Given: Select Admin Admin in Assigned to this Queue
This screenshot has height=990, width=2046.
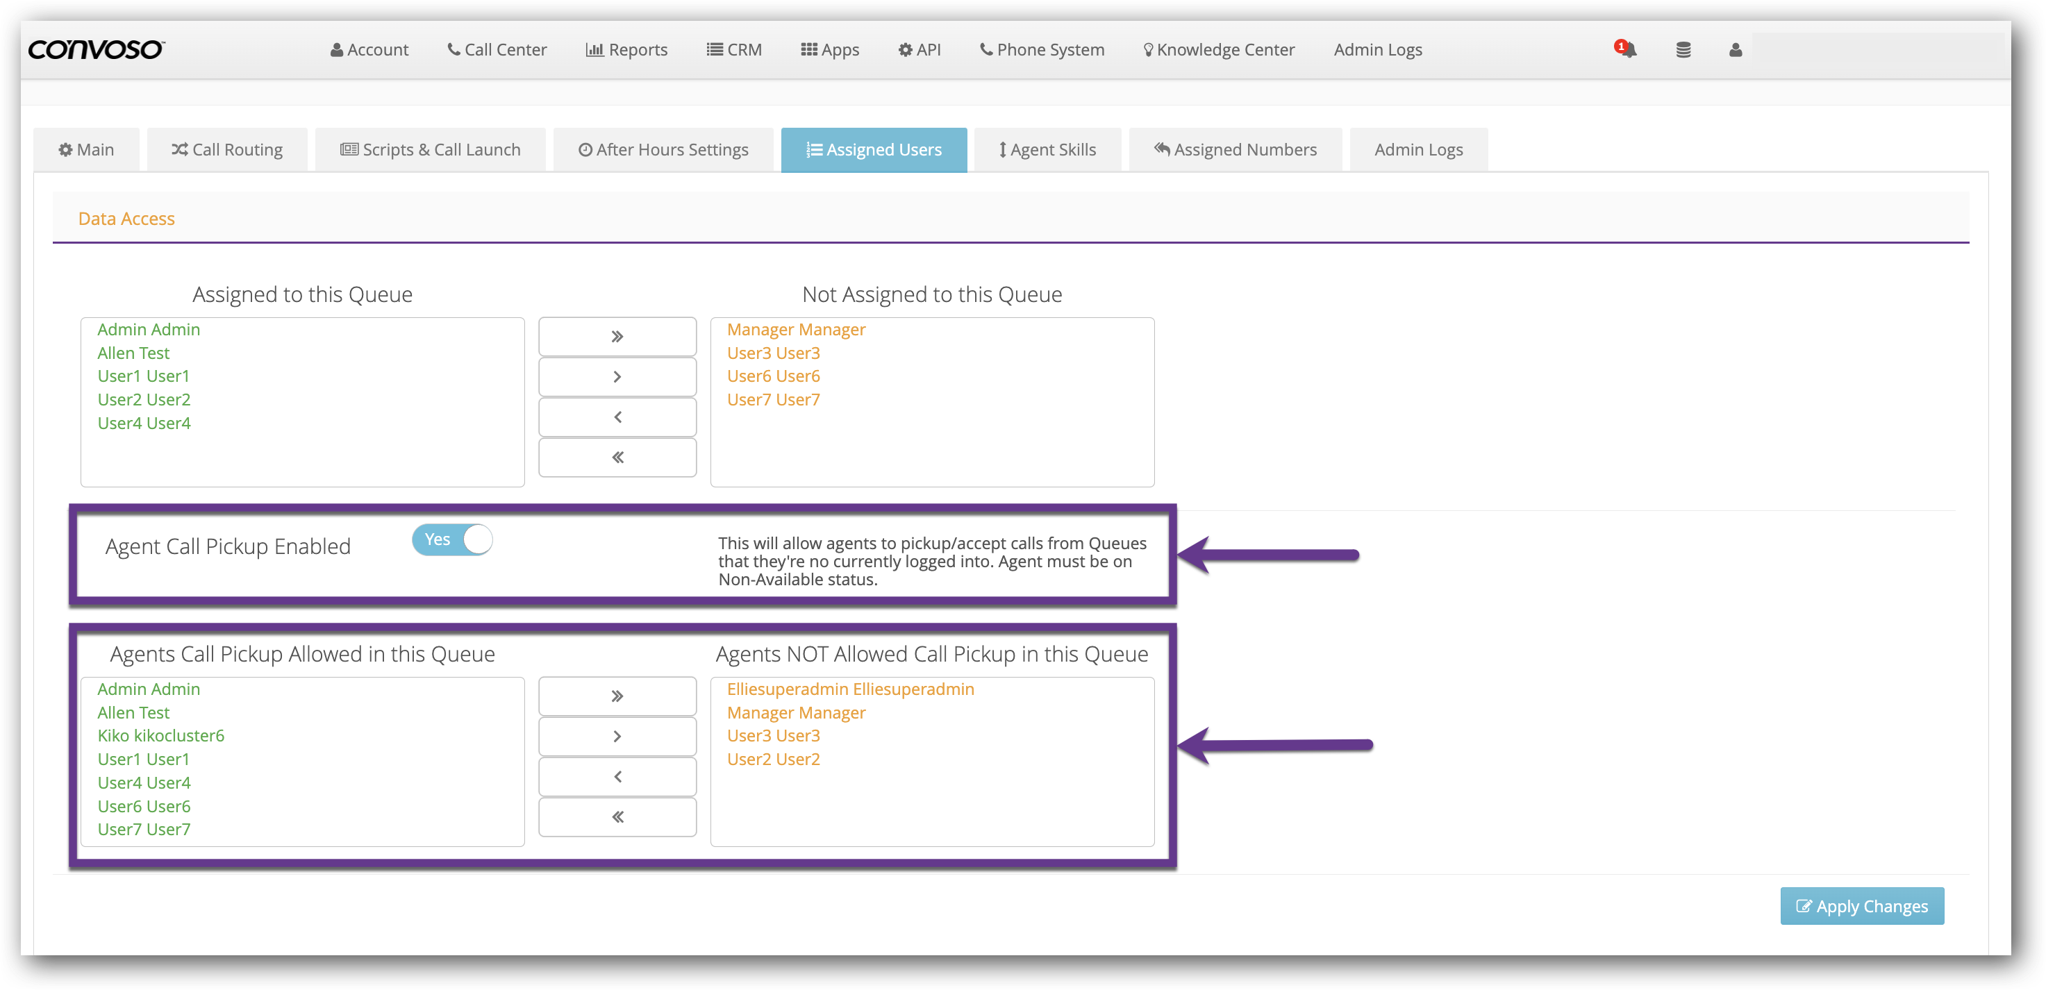Looking at the screenshot, I should click(x=149, y=330).
